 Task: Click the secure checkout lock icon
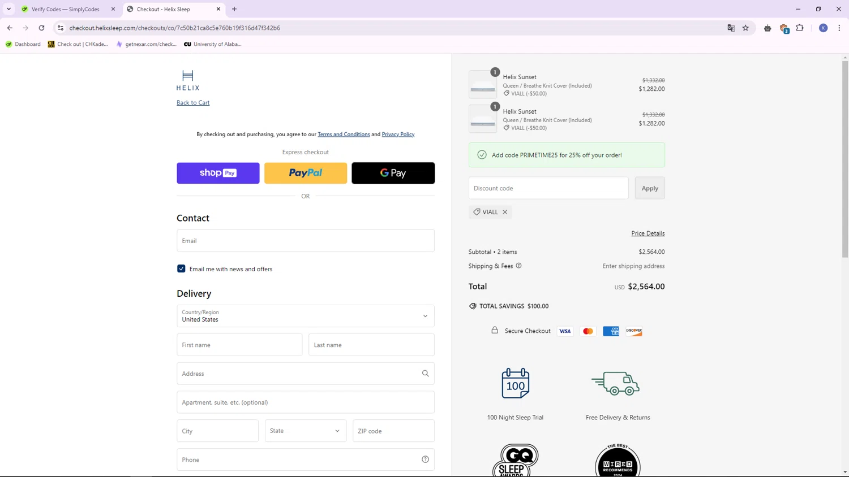click(x=495, y=330)
